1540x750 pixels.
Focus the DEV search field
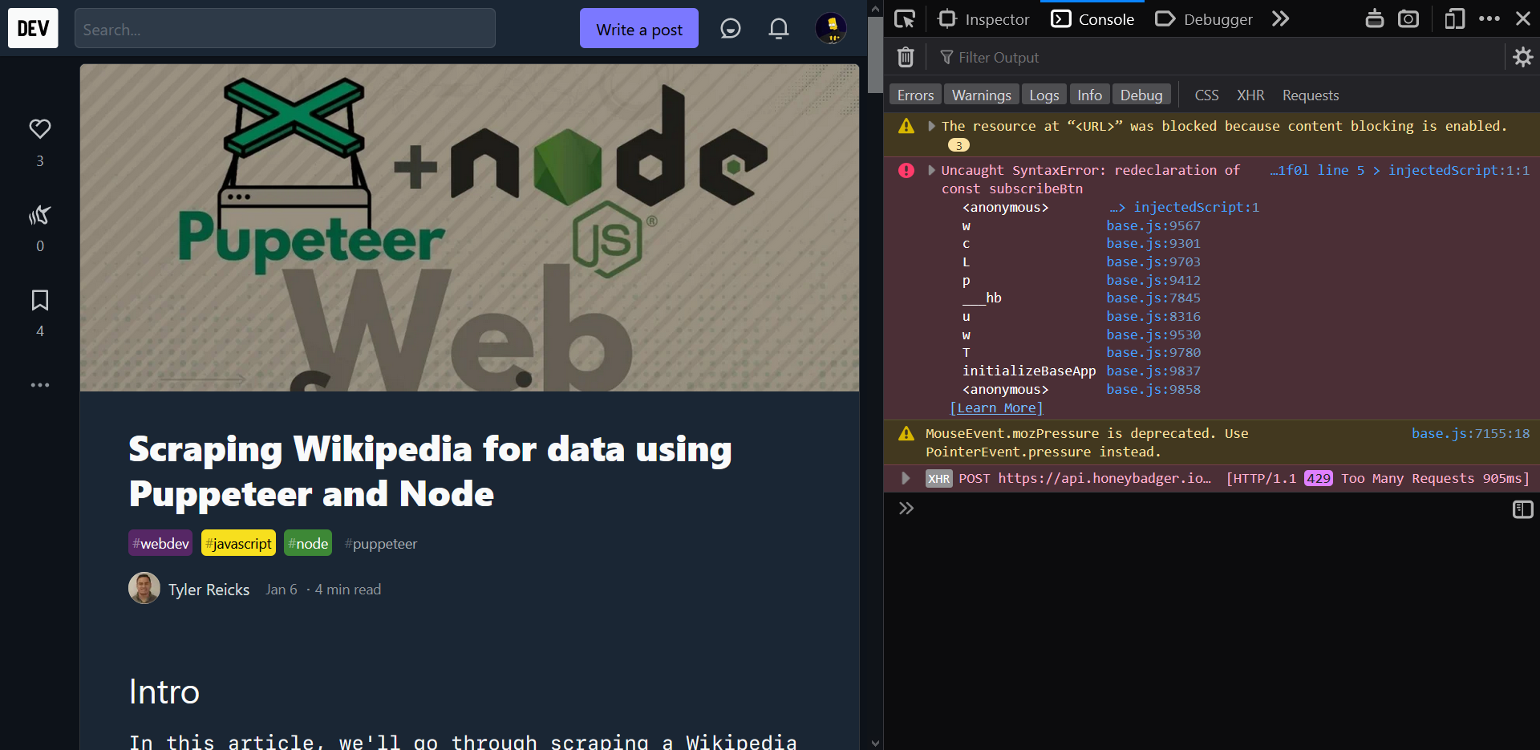[x=285, y=29]
